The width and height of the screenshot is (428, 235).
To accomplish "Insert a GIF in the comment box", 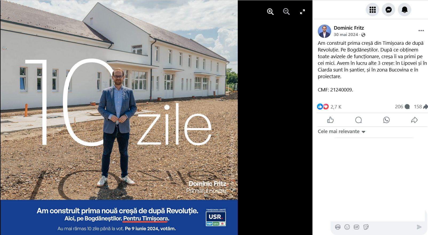I will tap(356, 227).
